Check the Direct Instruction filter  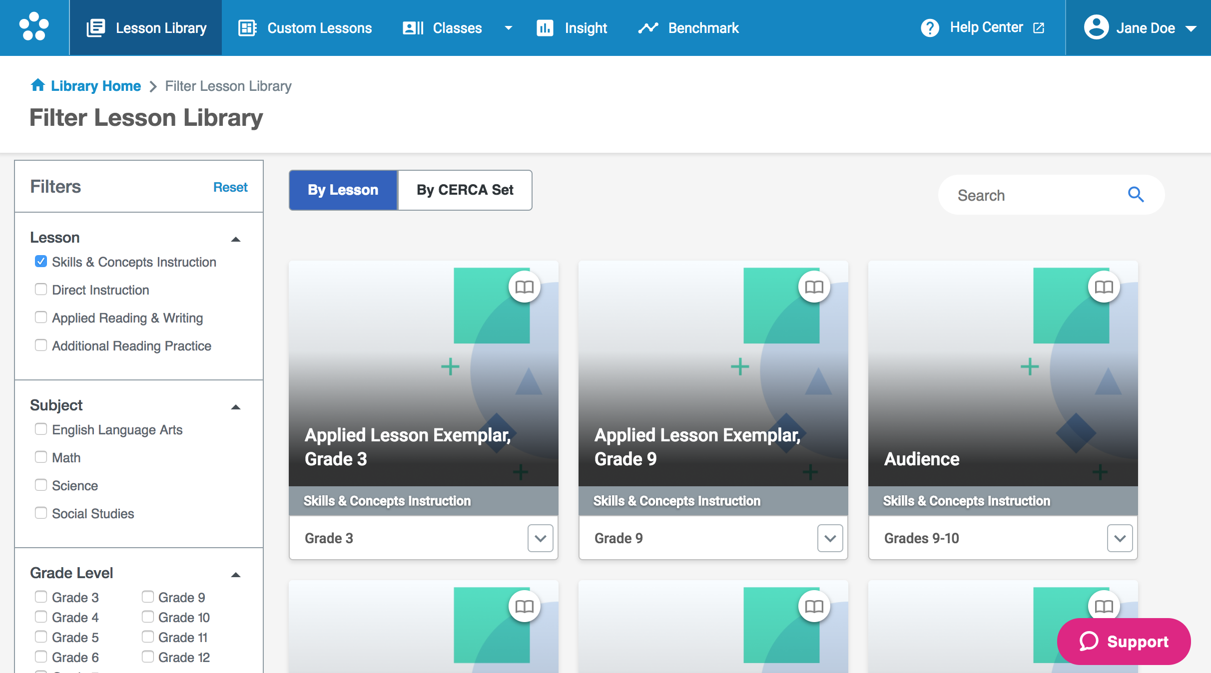click(41, 290)
